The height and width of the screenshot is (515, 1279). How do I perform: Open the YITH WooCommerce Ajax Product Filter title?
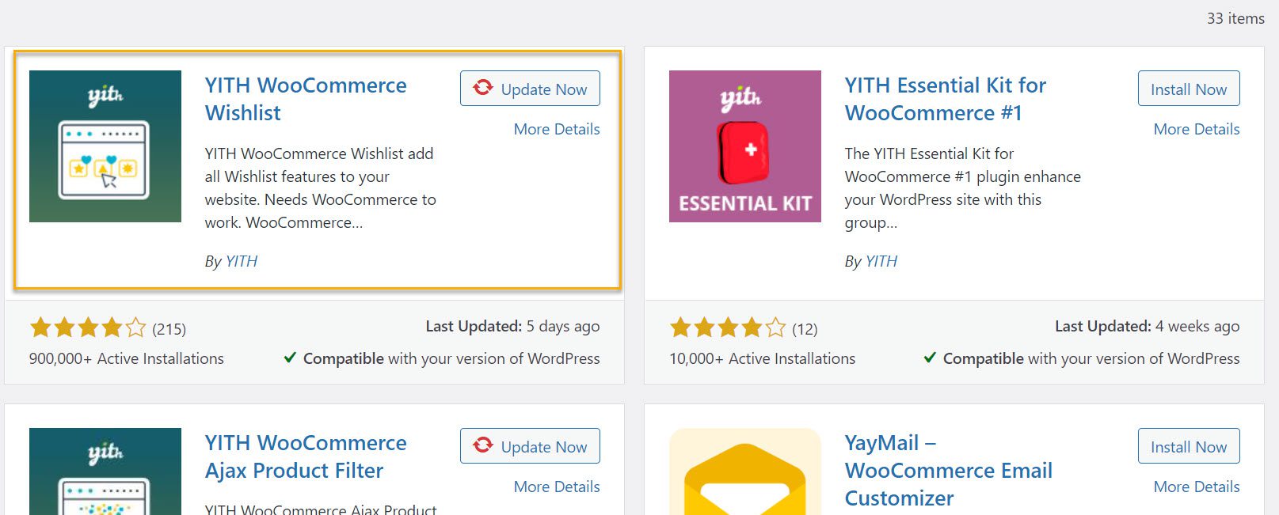pos(306,456)
